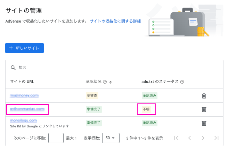Click 承認済み badge in the 要審査 row
The width and height of the screenshot is (228, 151).
pos(149,96)
